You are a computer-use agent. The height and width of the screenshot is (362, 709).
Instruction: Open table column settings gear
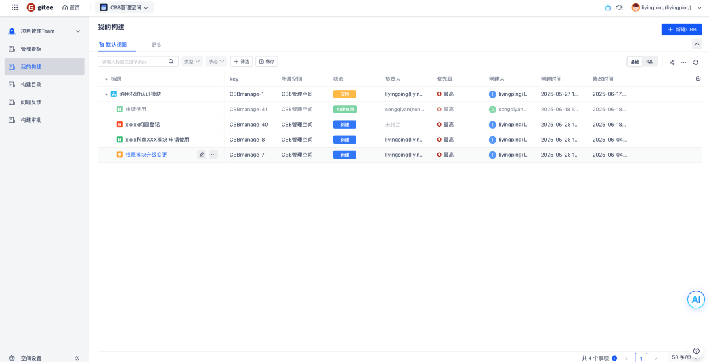coord(698,79)
